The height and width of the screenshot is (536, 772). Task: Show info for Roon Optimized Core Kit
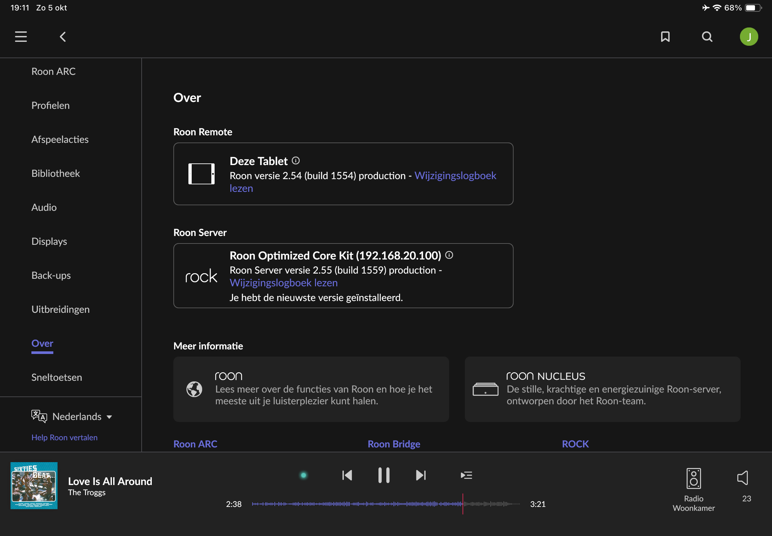tap(449, 255)
